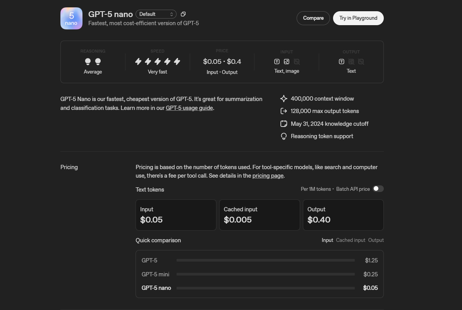Click the 'Text, image' input label

(x=287, y=71)
